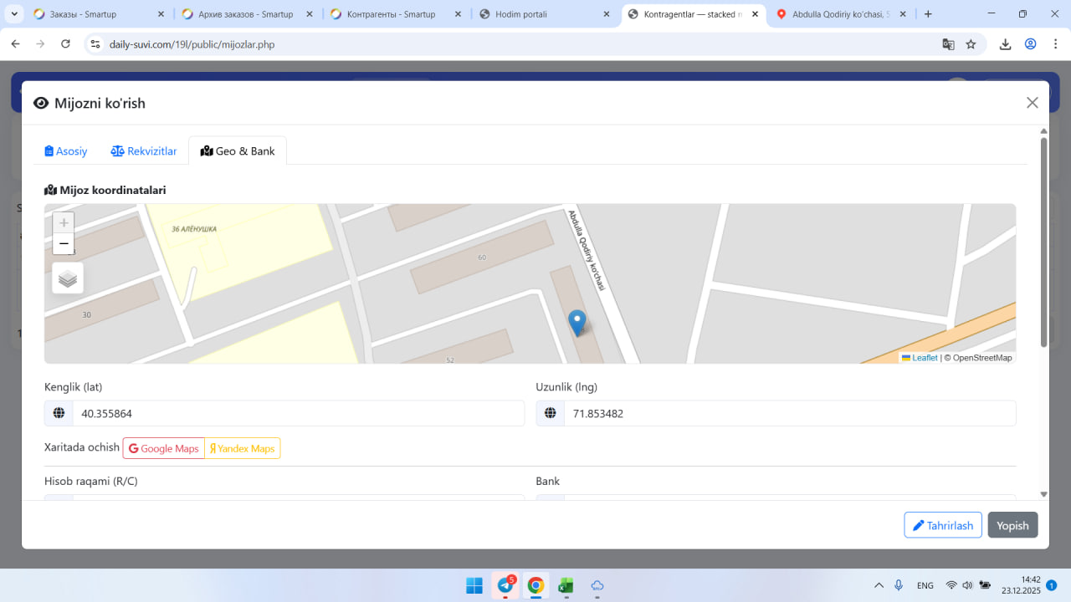Image resolution: width=1071 pixels, height=602 pixels.
Task: Open the map layers control
Action: click(x=68, y=278)
